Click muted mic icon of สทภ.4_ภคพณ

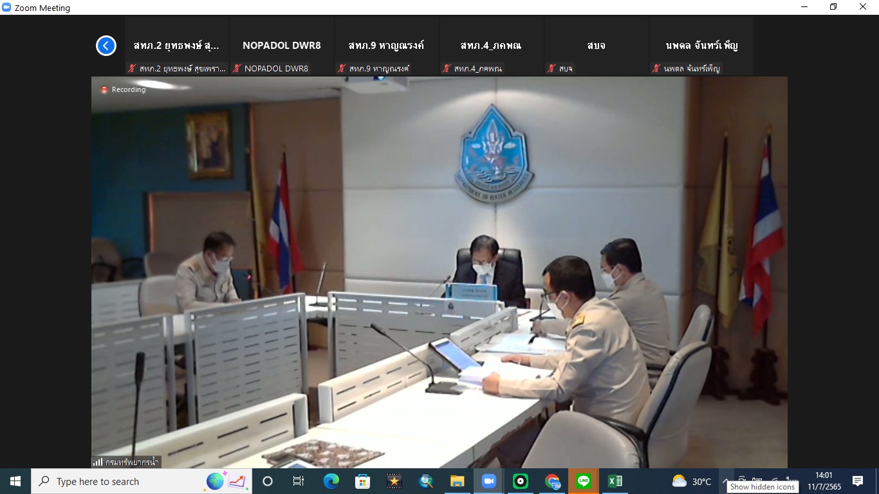(x=447, y=68)
